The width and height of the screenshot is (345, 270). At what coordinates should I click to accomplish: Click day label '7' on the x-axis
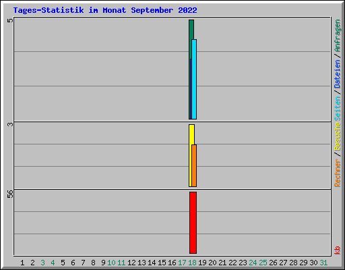(x=83, y=263)
